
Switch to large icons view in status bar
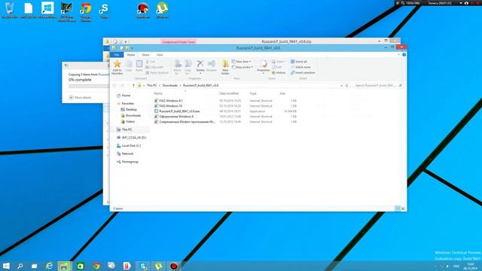[404, 209]
